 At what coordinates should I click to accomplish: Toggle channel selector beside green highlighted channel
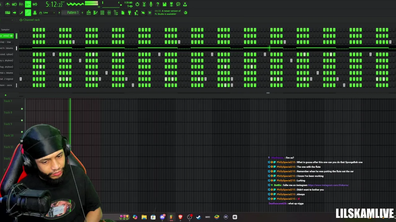16,36
